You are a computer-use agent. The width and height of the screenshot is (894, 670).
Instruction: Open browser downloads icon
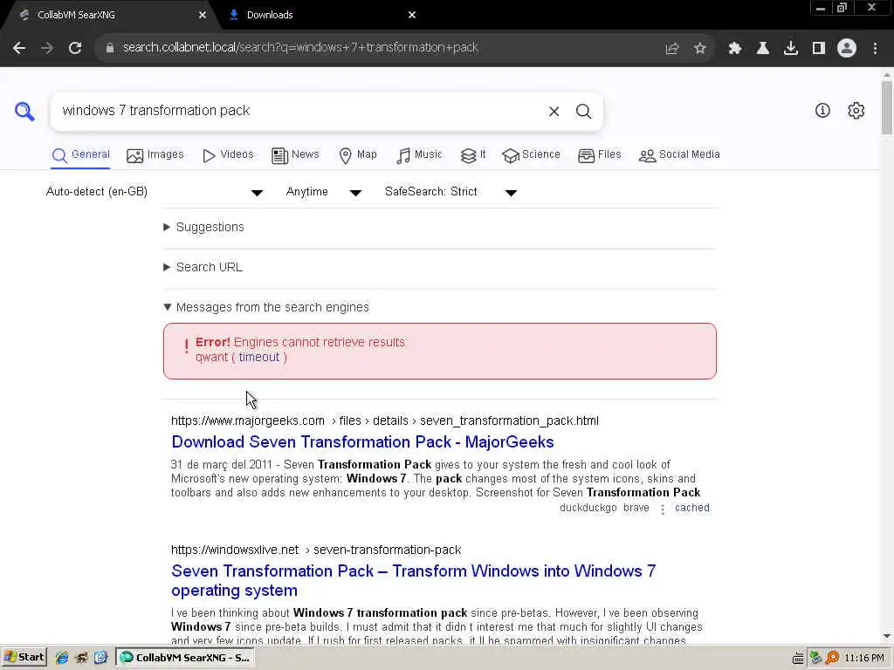click(x=790, y=49)
